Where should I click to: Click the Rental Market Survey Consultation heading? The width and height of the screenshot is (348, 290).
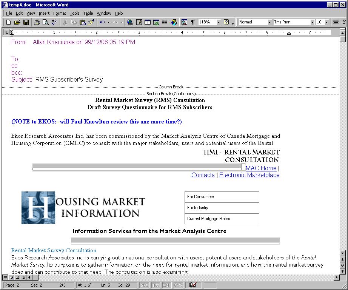54,250
